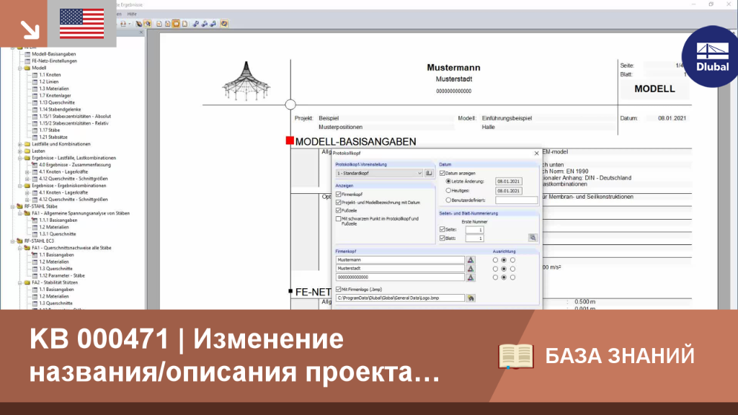Click the US flag language icon
This screenshot has height=415, width=738.
[x=82, y=24]
